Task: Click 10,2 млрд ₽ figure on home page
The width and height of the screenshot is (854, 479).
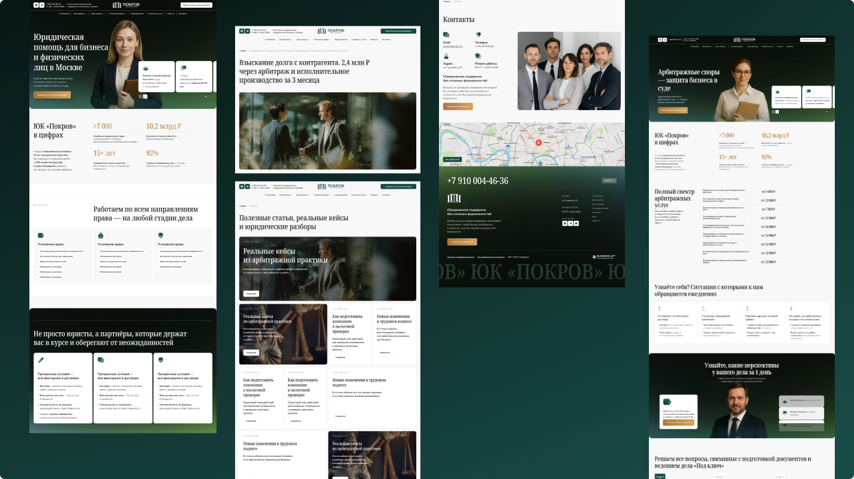Action: 164,126
